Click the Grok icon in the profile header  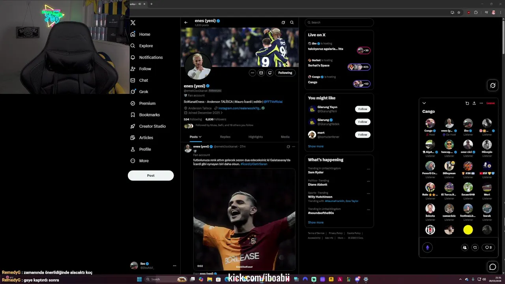click(283, 22)
